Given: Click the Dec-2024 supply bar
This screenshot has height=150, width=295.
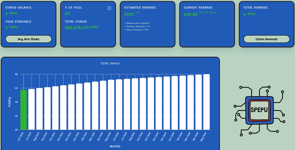Looking at the screenshot, I should 71,107.
